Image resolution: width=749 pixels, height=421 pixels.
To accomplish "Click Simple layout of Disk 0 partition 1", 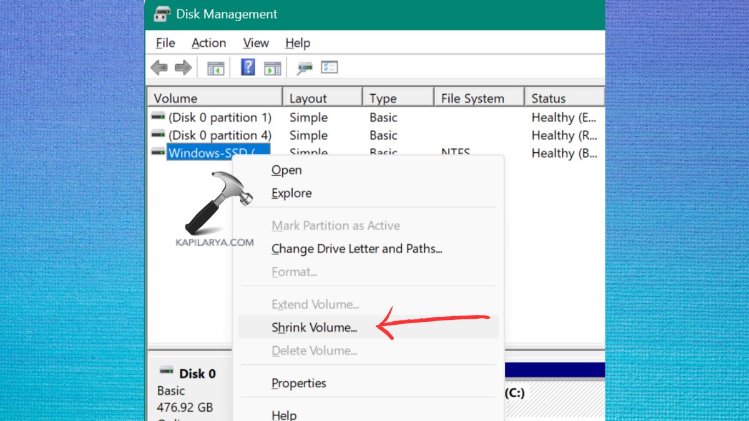I will click(308, 117).
